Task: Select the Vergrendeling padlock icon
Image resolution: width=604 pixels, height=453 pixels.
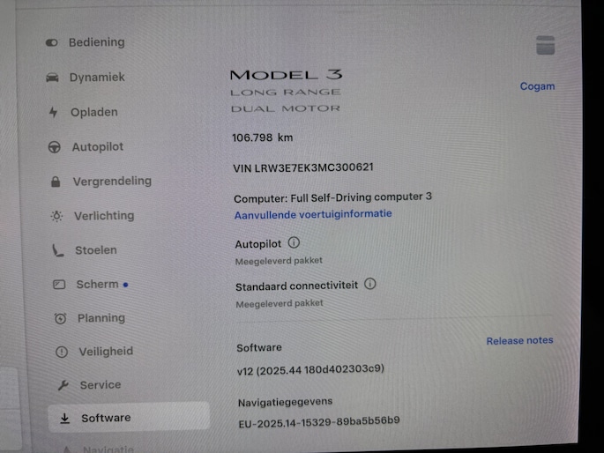Action: (56, 182)
